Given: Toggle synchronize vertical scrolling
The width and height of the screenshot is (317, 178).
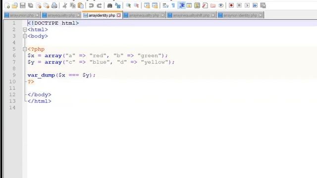Looking at the screenshot, I should coord(147,5).
